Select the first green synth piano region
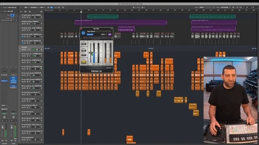The width and height of the screenshot is (259, 145). 103,17
